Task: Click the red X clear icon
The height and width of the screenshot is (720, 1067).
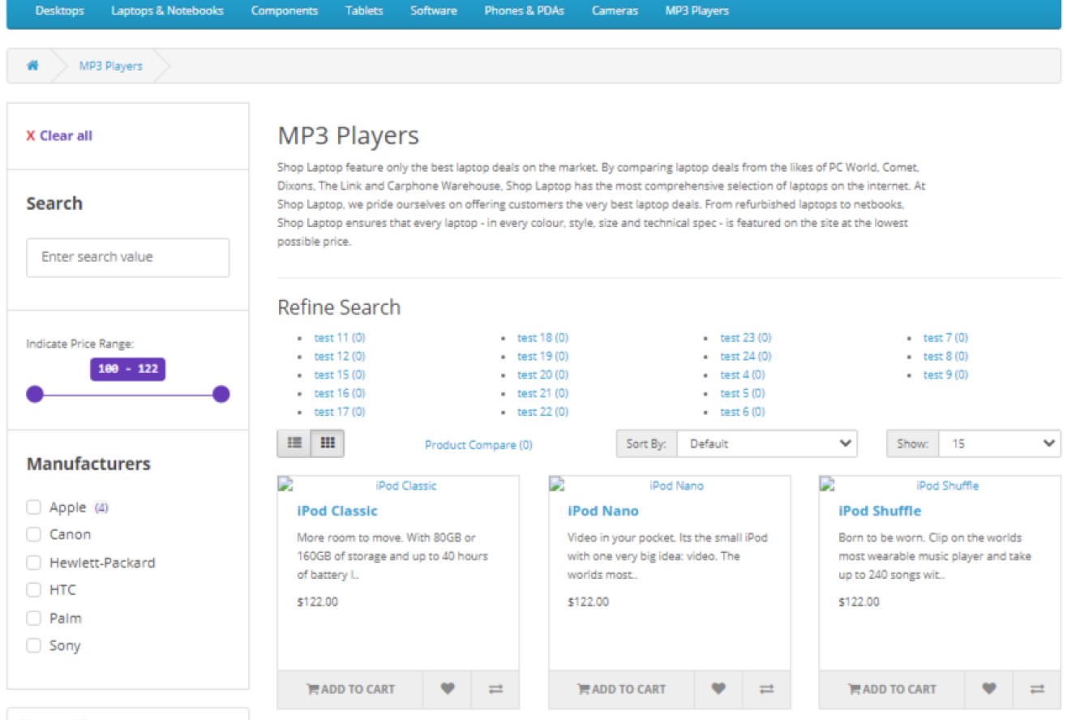Action: coord(31,136)
